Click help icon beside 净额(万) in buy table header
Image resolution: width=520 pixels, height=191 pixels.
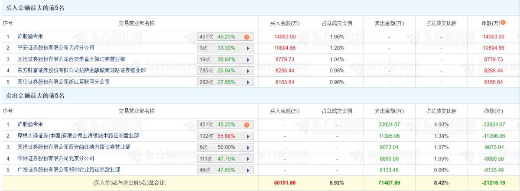point(504,22)
